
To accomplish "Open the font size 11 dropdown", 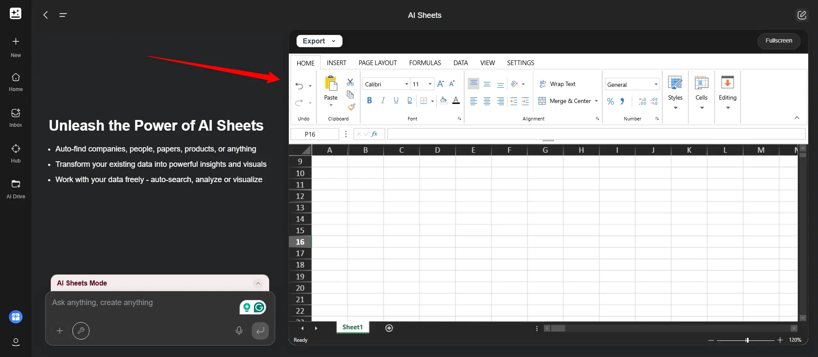I will 430,84.
